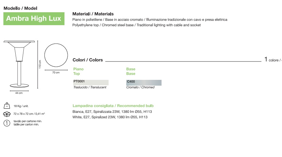Select the C400 chromed color swatch

pos(144,82)
